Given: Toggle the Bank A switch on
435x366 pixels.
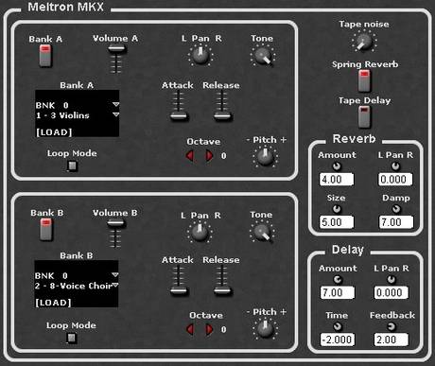Looking at the screenshot, I should (45, 56).
